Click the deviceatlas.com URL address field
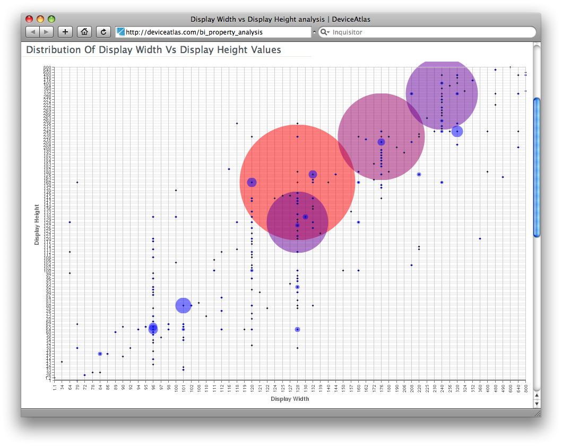562x446 pixels. click(212, 32)
